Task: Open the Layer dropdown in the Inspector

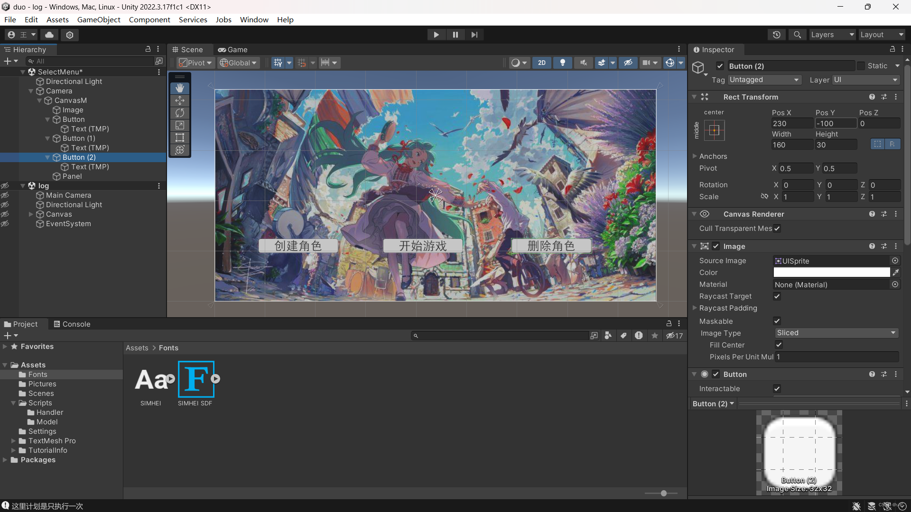Action: (x=865, y=80)
